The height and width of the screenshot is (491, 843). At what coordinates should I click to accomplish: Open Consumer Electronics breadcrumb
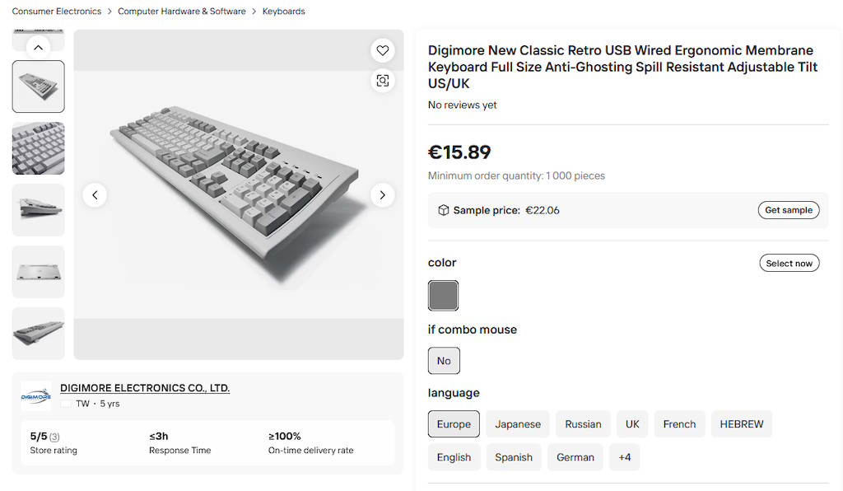coord(57,12)
